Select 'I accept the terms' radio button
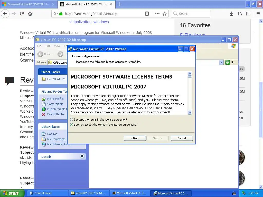Screen dimensions: 263x197 pos(72,120)
